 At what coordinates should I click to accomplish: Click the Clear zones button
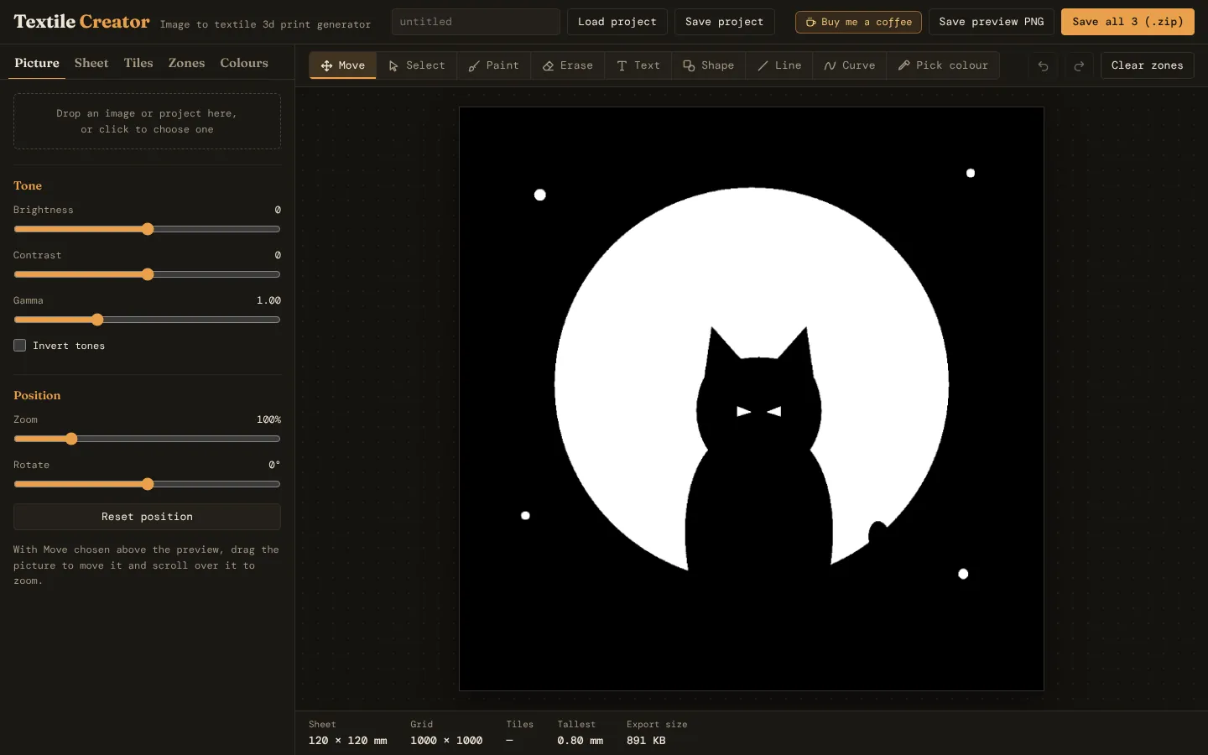coord(1148,65)
